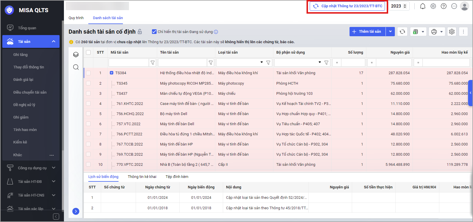Open the dropdown arrow next to Thêm tài sản

coord(390,32)
